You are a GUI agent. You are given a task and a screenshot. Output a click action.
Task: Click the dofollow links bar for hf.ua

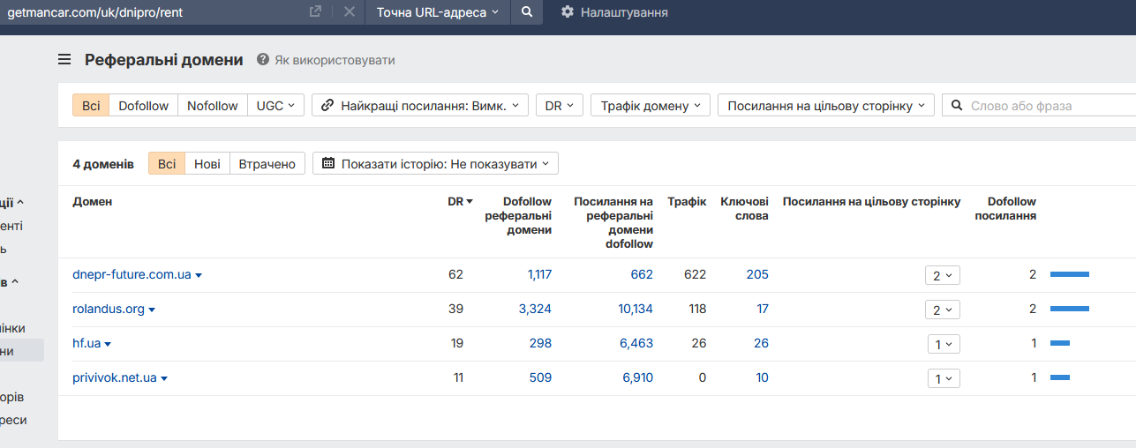click(1060, 343)
